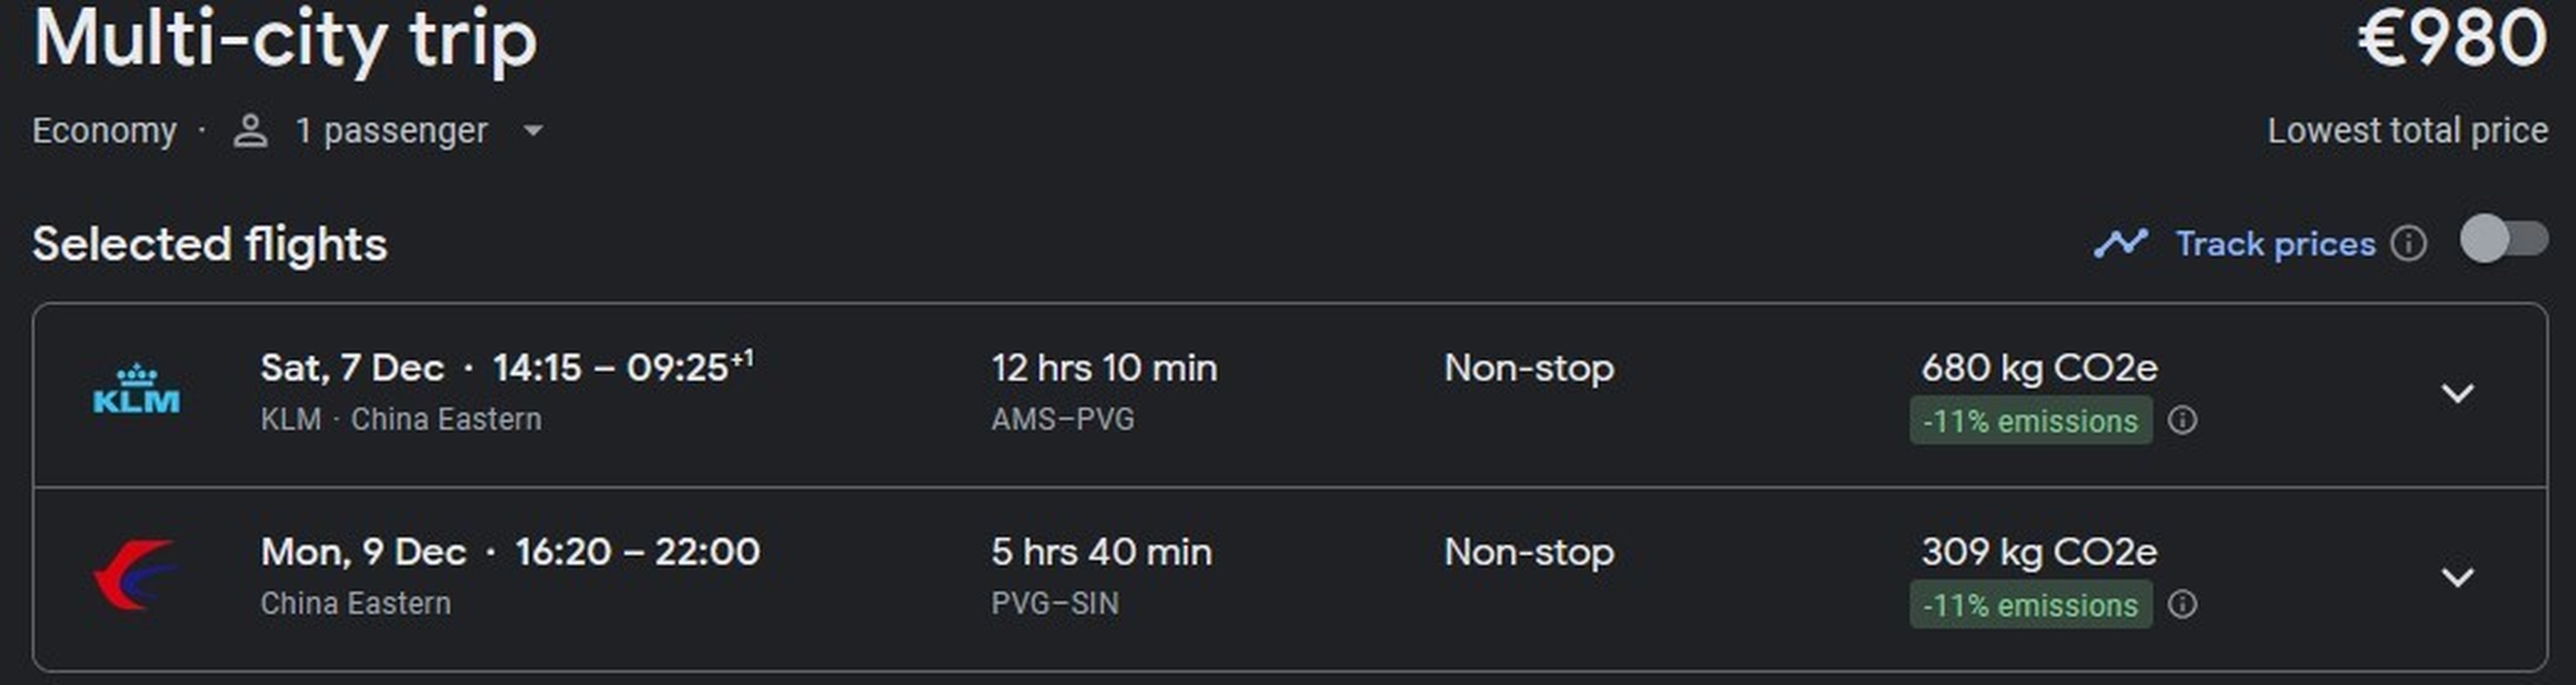This screenshot has width=2576, height=685.
Task: Click the passenger person icon
Action: (x=250, y=131)
